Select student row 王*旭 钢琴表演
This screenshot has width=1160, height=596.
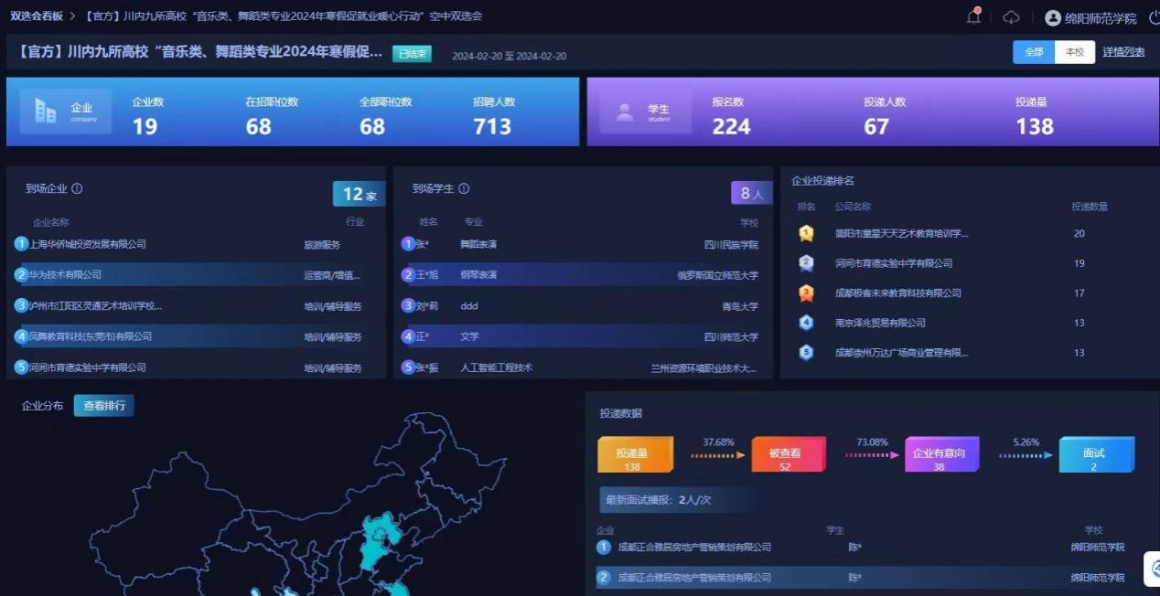coord(580,275)
